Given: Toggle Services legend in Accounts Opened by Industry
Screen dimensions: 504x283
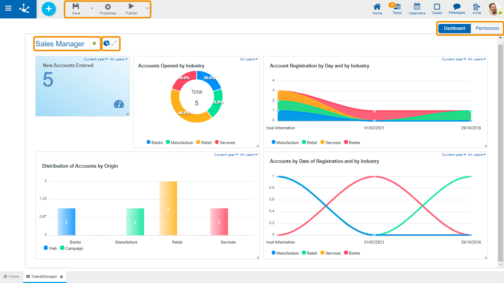Looking at the screenshot, I should tap(225, 142).
